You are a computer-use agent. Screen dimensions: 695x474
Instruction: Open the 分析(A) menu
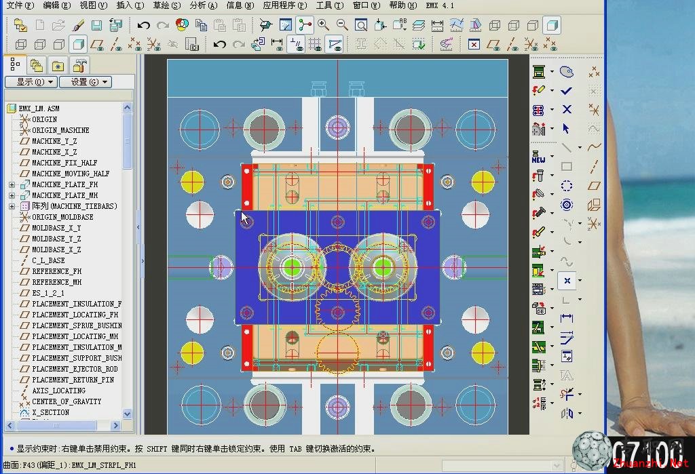click(204, 5)
